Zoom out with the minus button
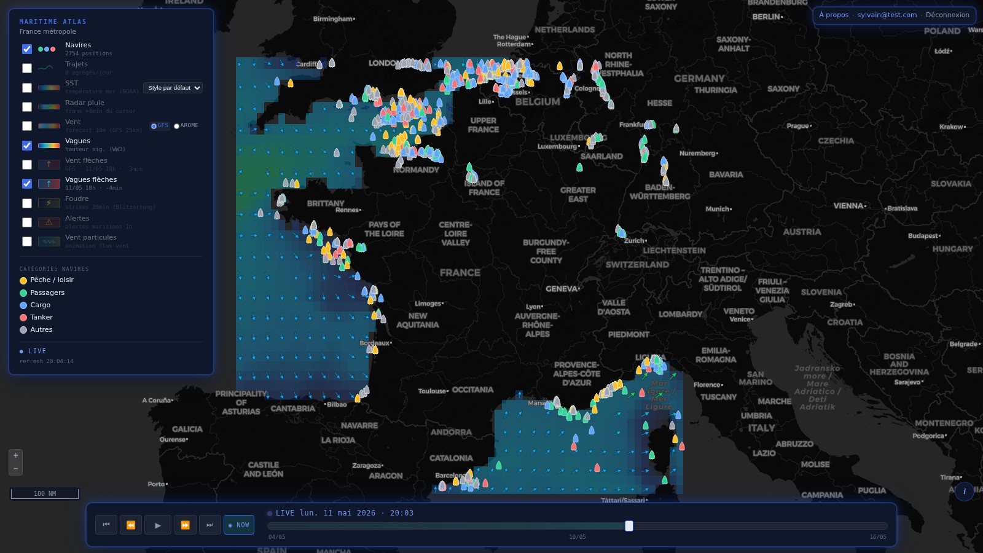983x553 pixels. (x=16, y=469)
